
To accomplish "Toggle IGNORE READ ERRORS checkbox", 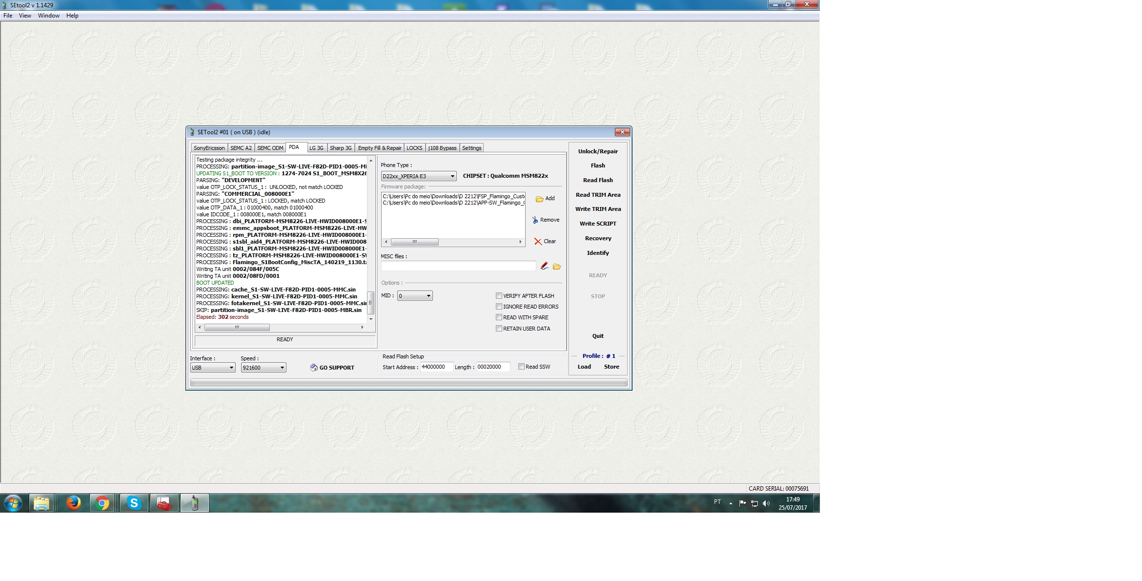I will 499,307.
